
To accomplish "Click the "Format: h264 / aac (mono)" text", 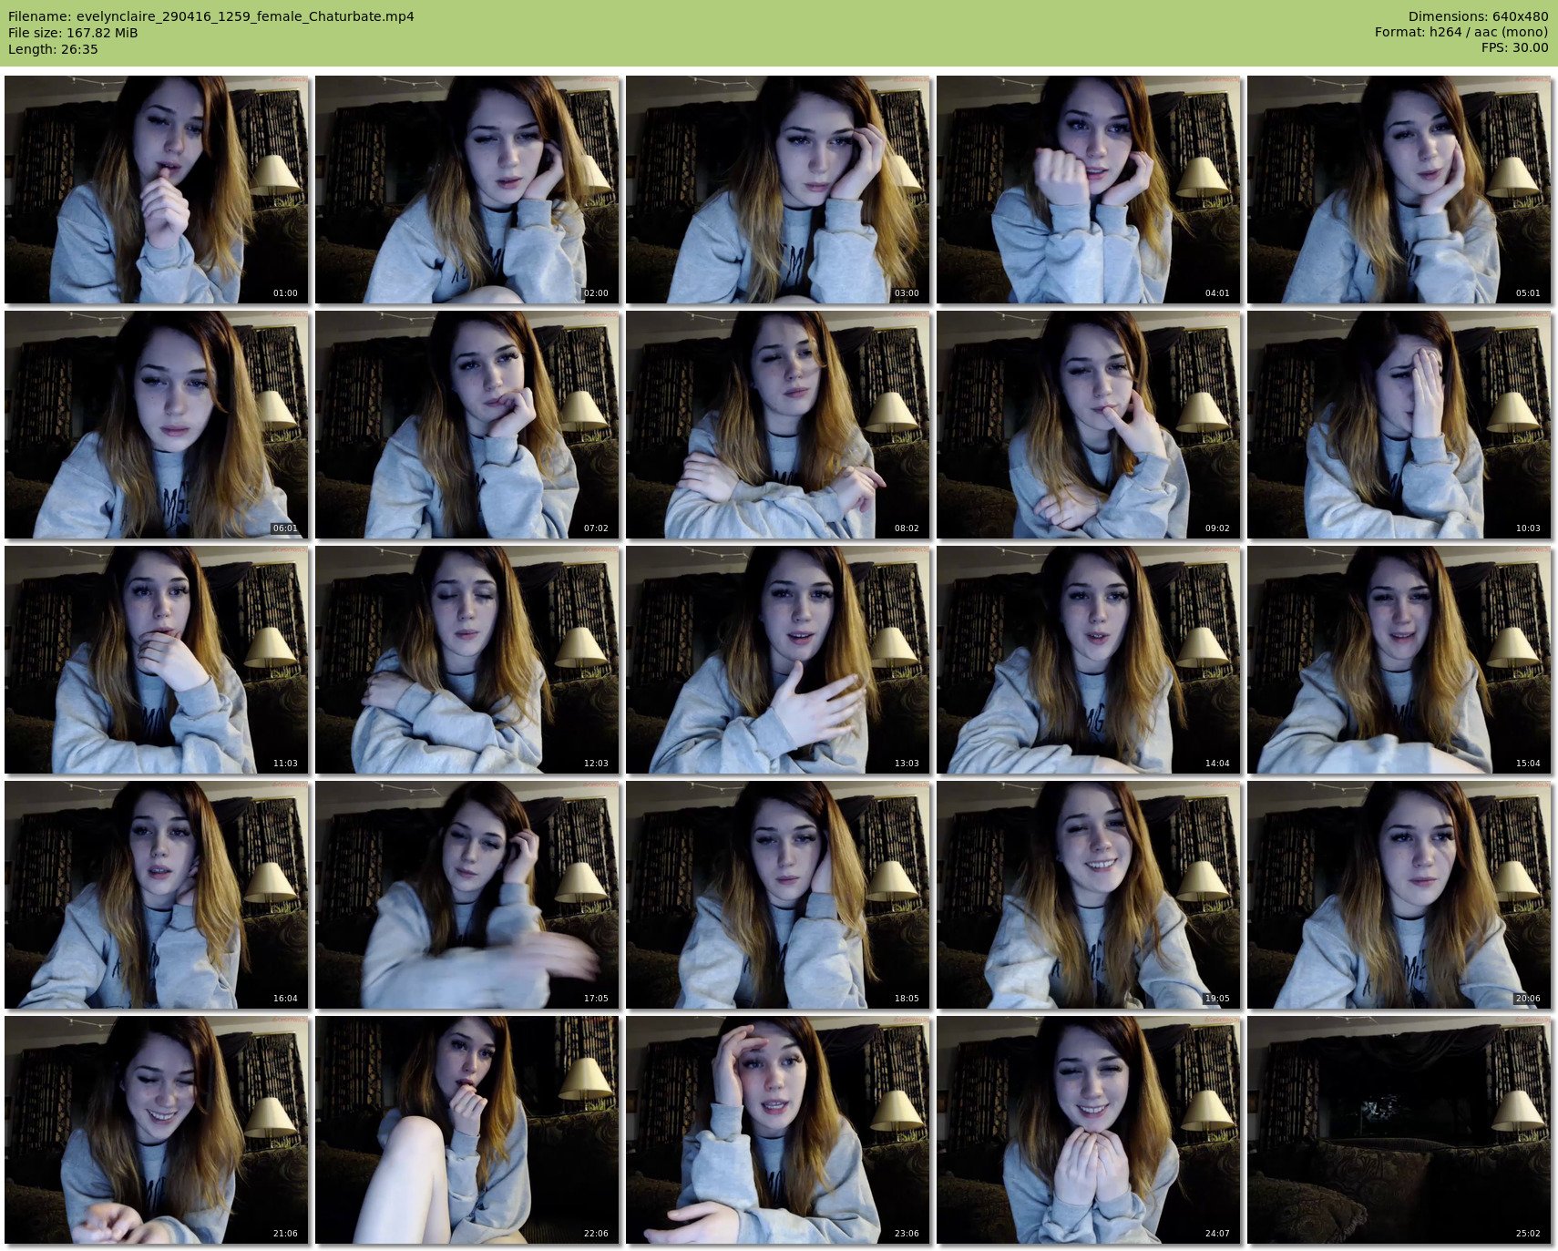I will tap(1461, 33).
